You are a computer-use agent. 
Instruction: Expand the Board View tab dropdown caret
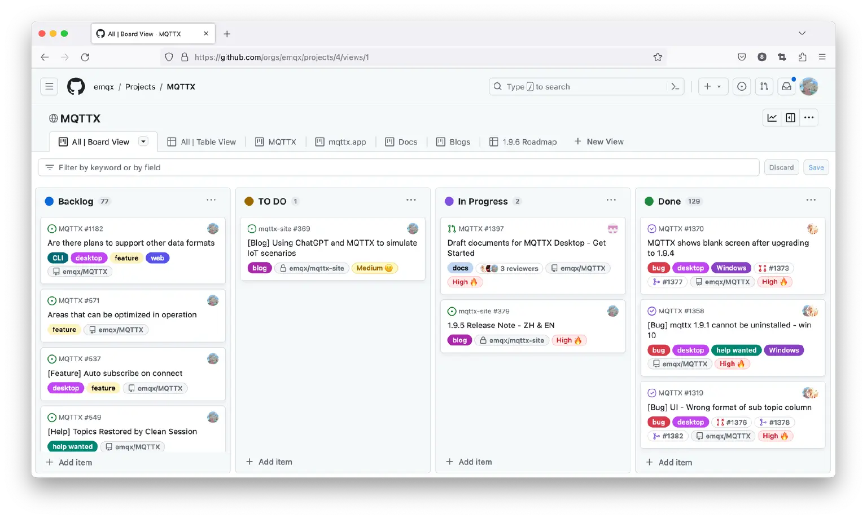[x=143, y=141]
